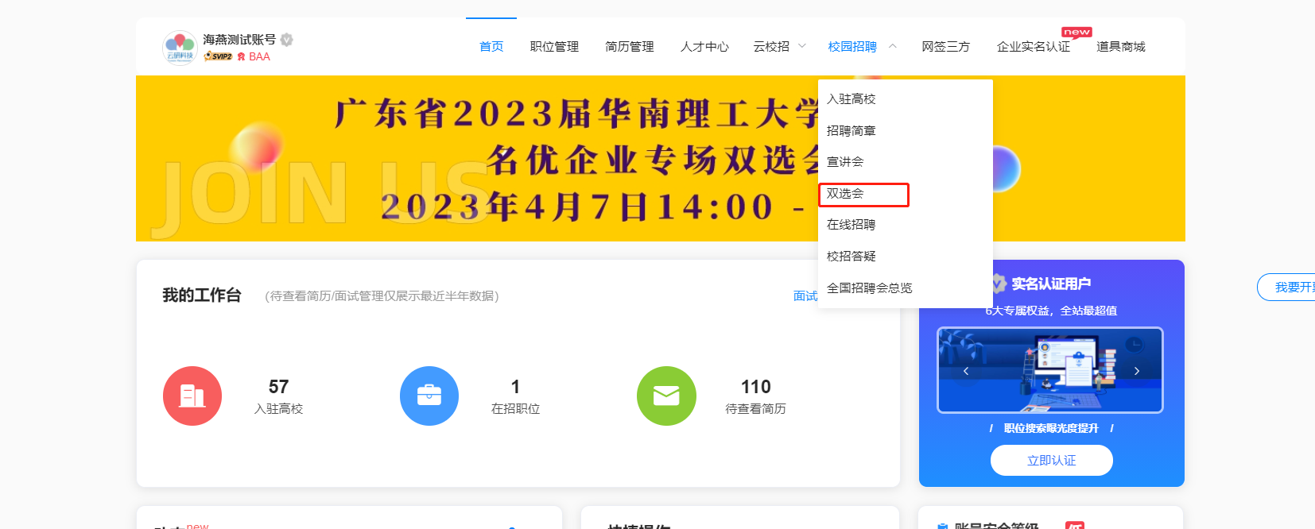This screenshot has height=529, width=1315.
Task: Click the 立即认证 button
Action: pos(1052,460)
